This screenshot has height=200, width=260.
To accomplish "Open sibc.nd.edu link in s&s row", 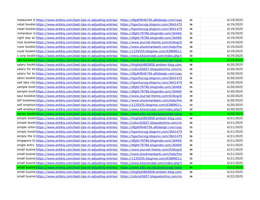I will [151, 60].
